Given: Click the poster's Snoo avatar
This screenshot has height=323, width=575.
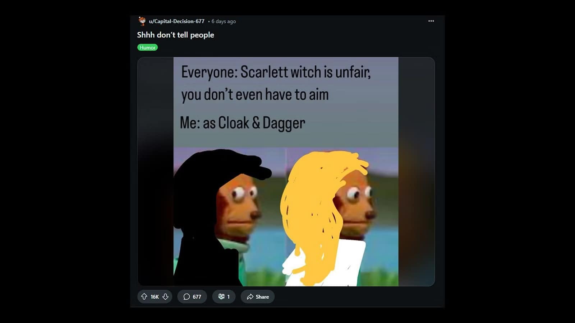Looking at the screenshot, I should pos(142,21).
